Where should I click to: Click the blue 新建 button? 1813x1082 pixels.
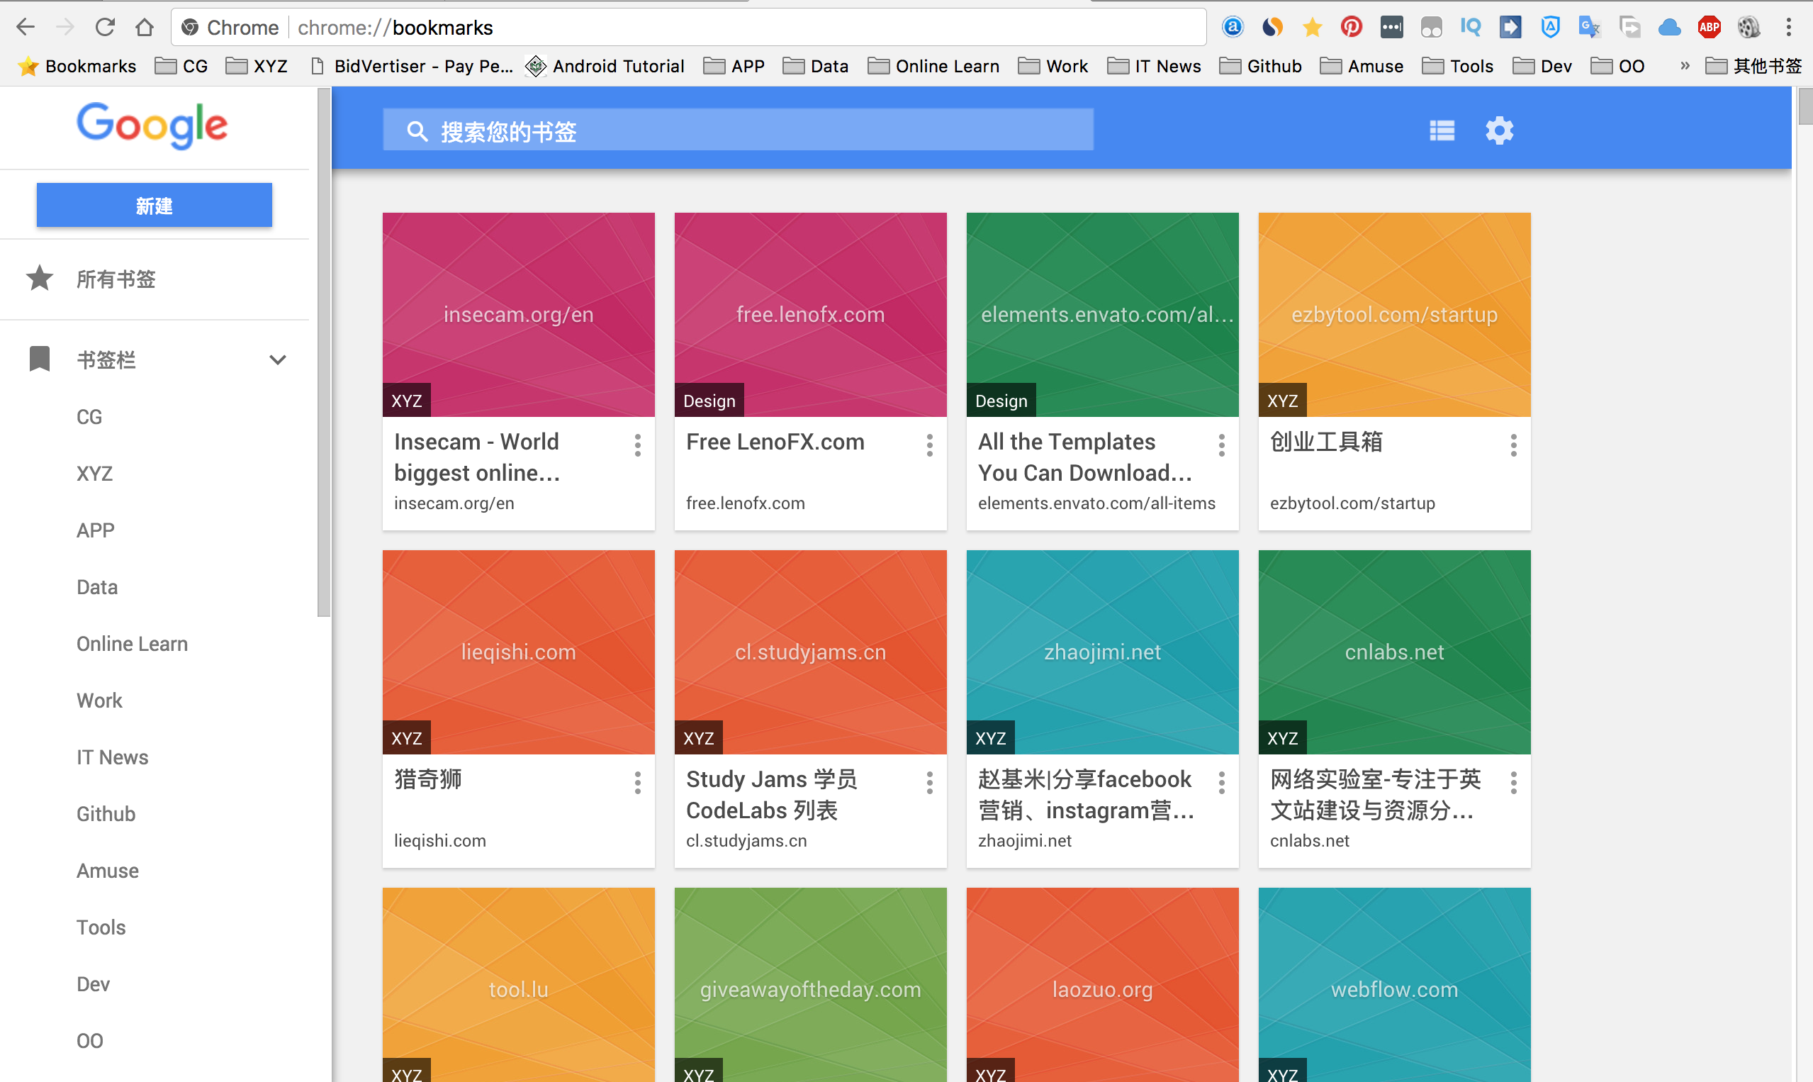[x=155, y=206]
